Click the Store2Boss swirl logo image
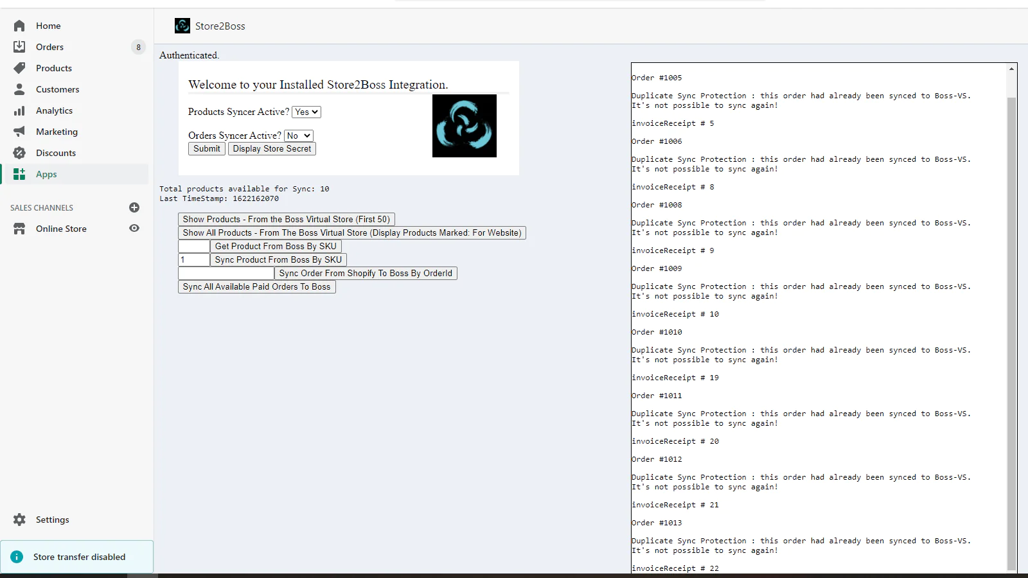 pos(465,126)
